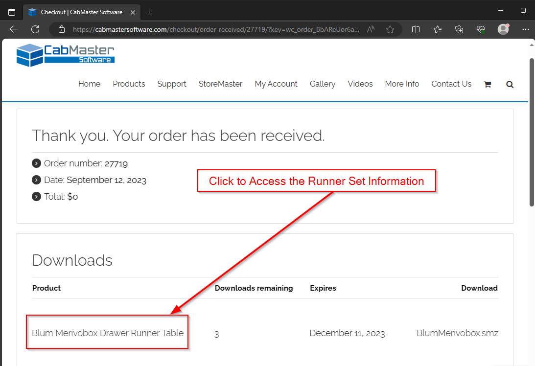View site information lock icon

point(61,29)
